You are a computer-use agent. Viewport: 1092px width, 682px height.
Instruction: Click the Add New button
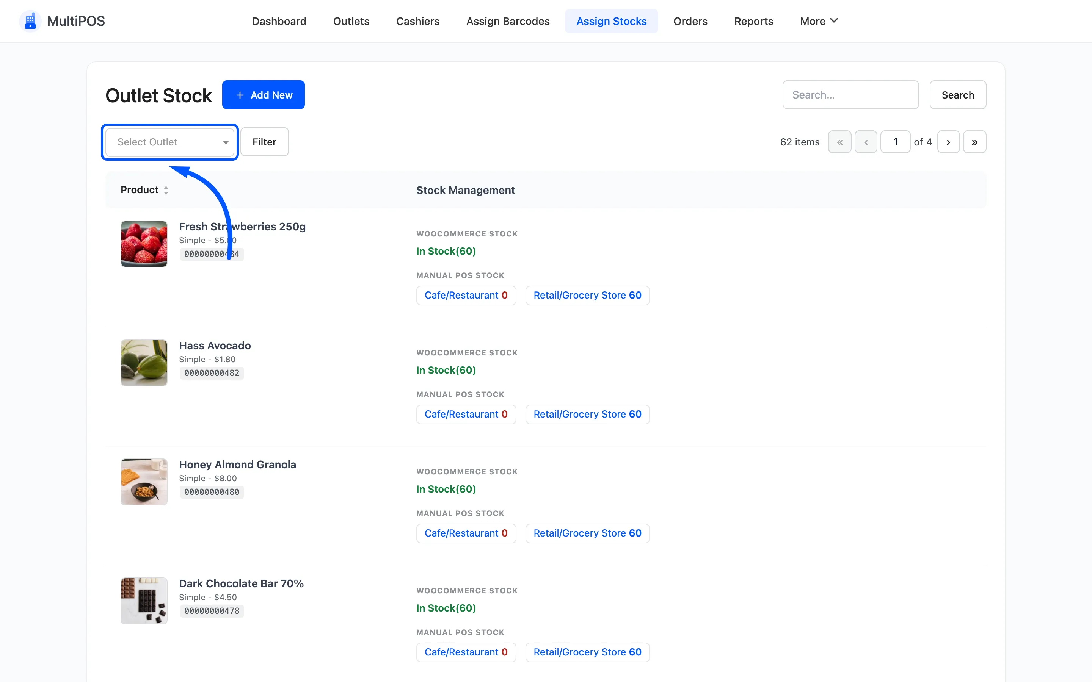click(x=263, y=95)
